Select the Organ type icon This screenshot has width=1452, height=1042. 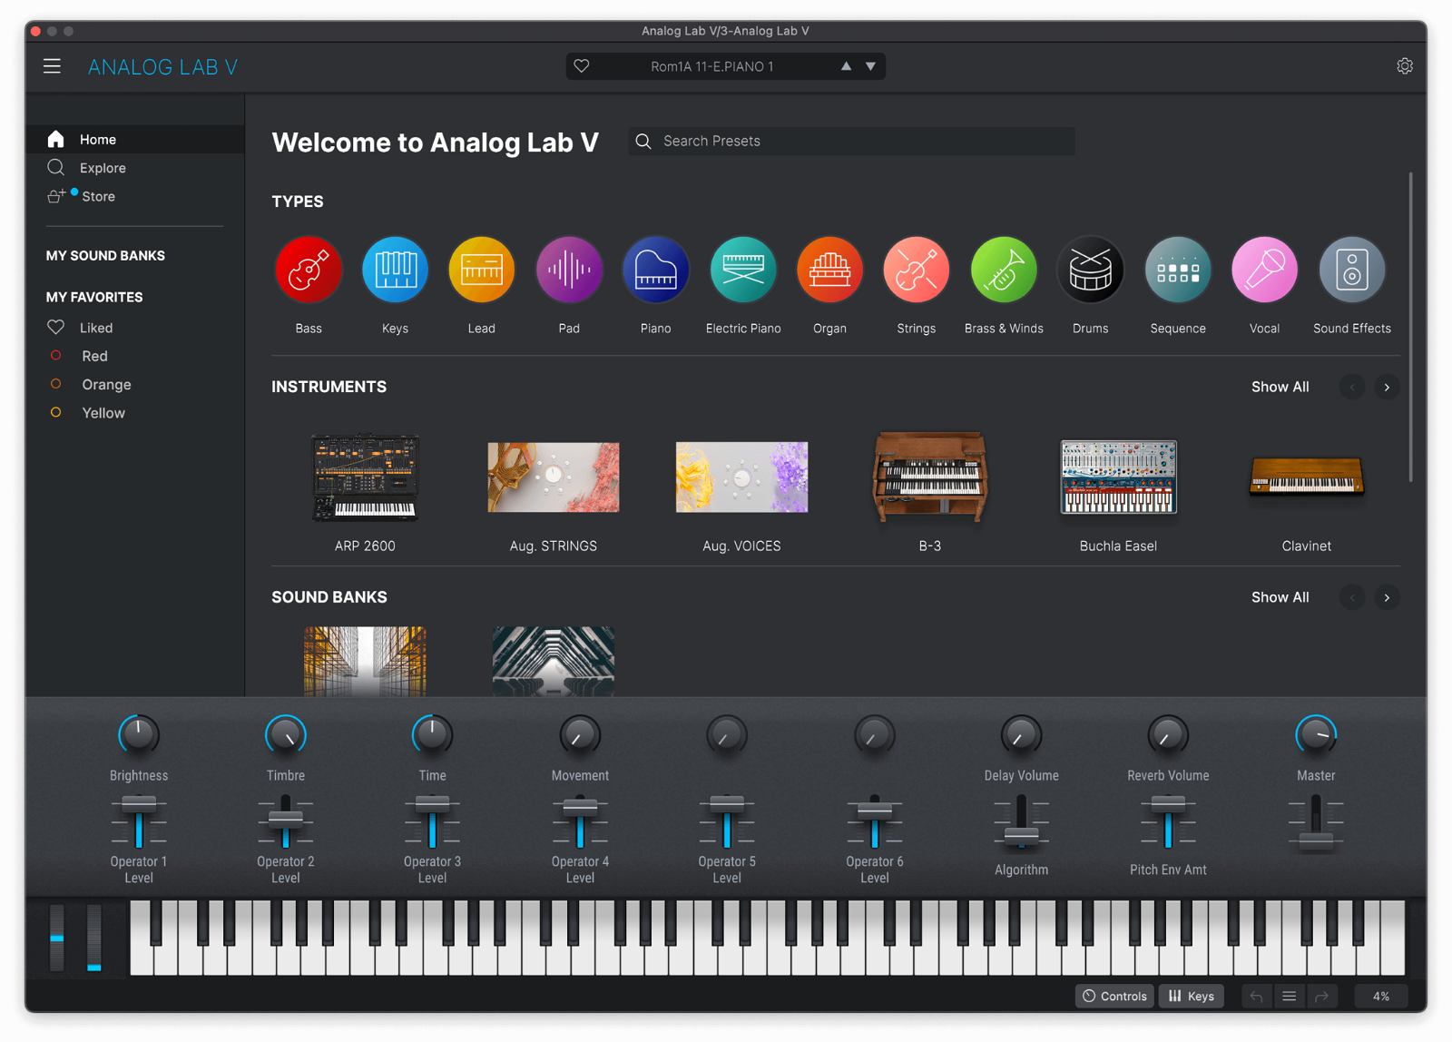pyautogui.click(x=829, y=270)
